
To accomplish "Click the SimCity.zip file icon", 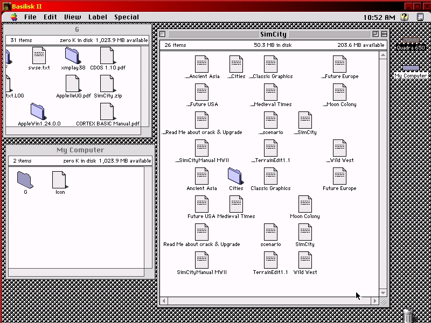I will click(x=107, y=84).
